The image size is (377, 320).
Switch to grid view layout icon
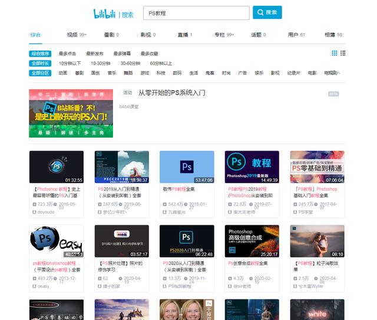(x=335, y=53)
